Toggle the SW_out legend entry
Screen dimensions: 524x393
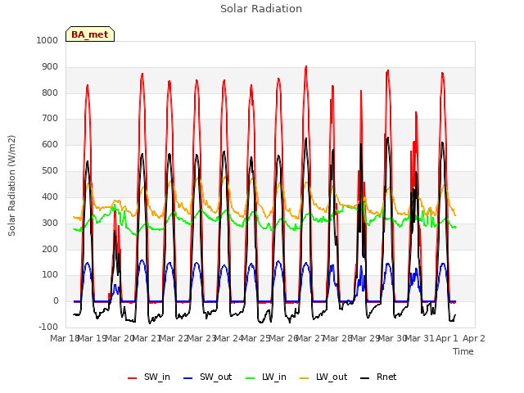pos(207,377)
